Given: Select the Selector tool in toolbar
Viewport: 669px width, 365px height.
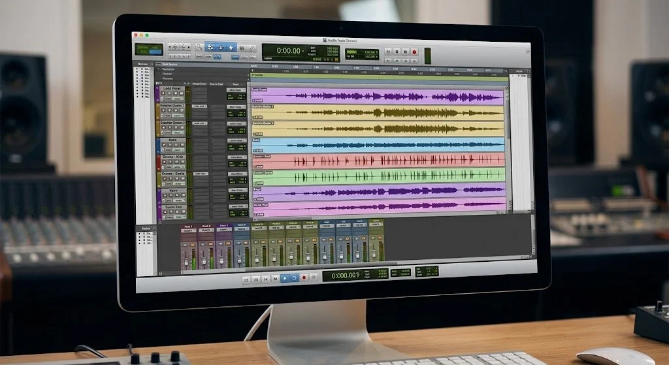Looking at the screenshot, I should (221, 47).
